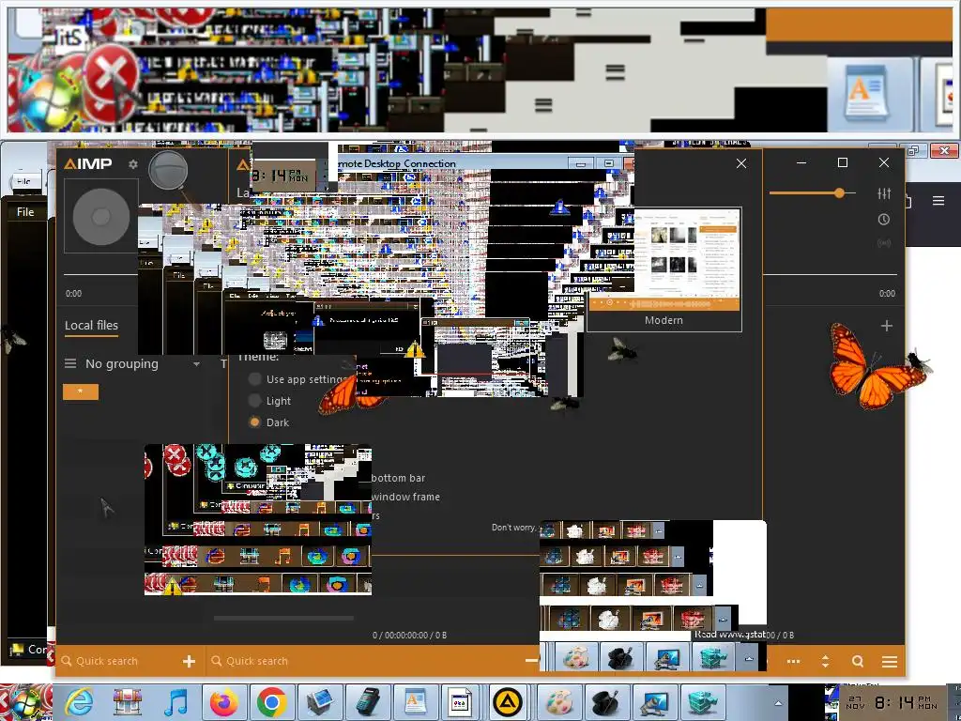Open the equalizer sliders icon
The image size is (961, 721).
[884, 193]
